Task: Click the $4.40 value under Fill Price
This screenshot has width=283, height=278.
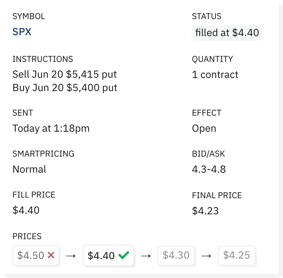Action: 26,210
